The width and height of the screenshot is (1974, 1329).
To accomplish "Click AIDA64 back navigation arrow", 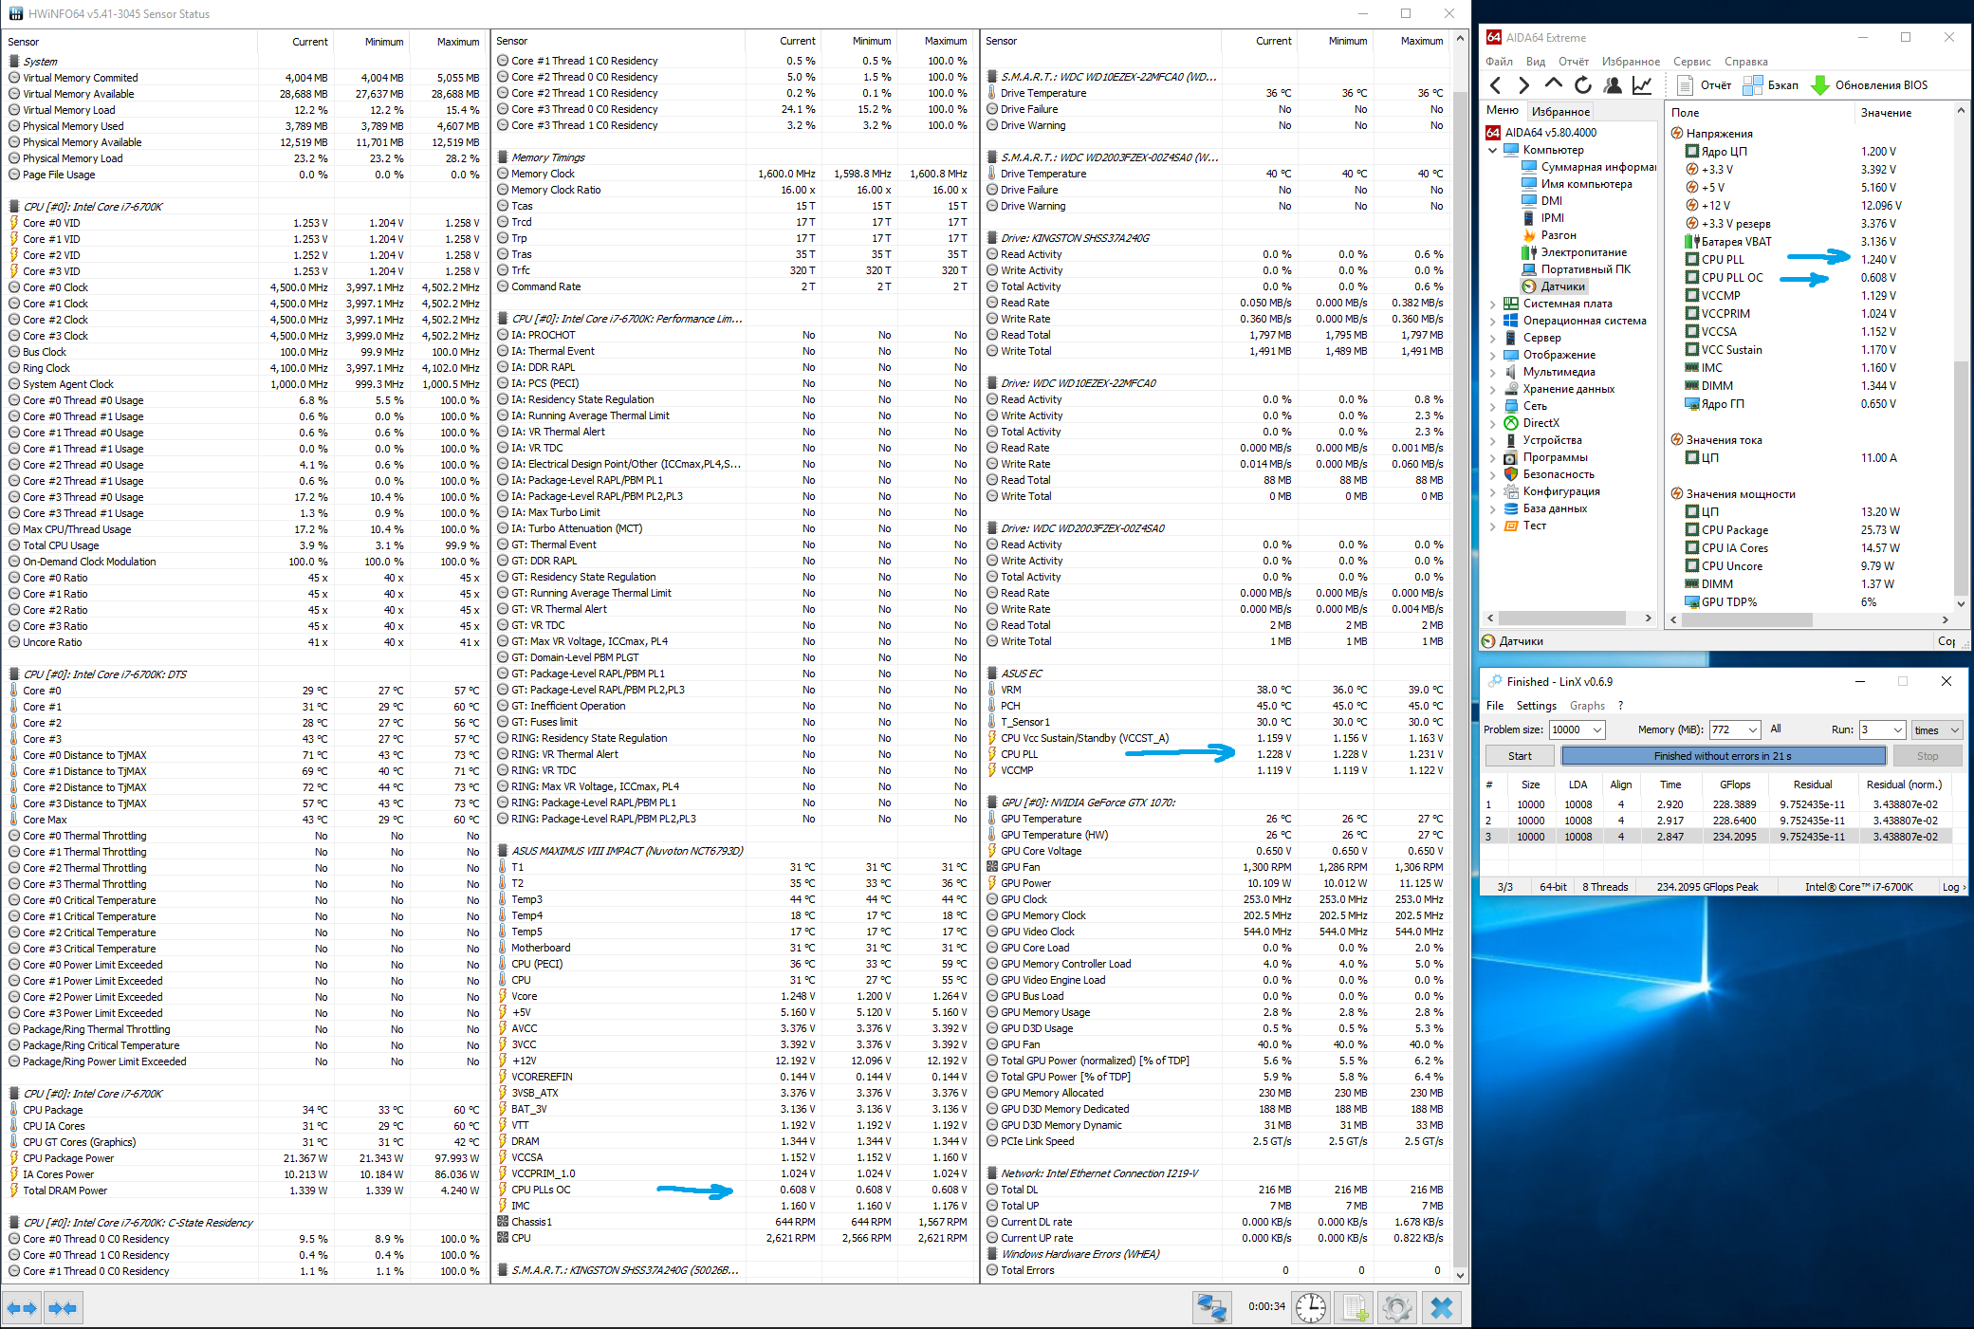I will tap(1496, 85).
